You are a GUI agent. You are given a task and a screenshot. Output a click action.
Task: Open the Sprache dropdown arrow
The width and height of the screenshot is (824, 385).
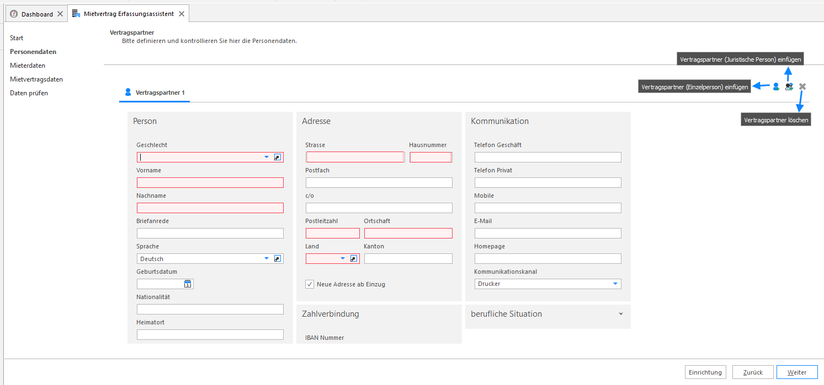pos(267,258)
